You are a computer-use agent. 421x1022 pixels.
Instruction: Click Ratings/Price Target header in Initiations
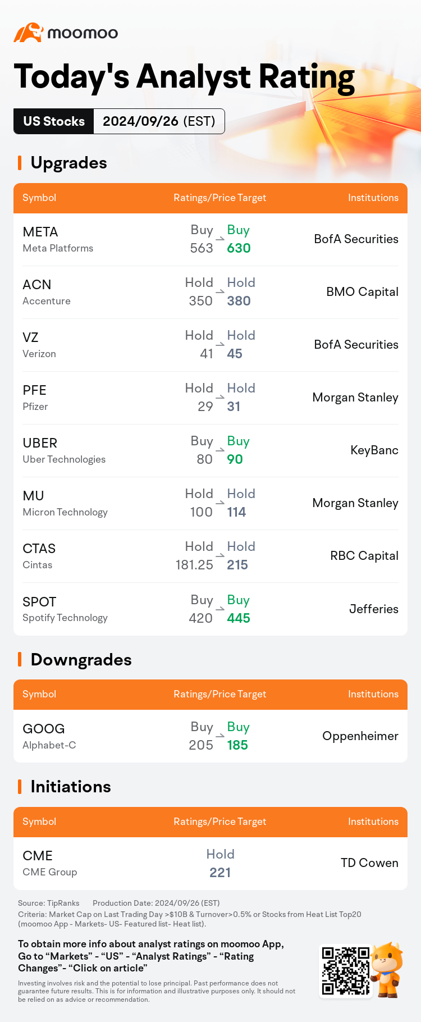pos(220,822)
